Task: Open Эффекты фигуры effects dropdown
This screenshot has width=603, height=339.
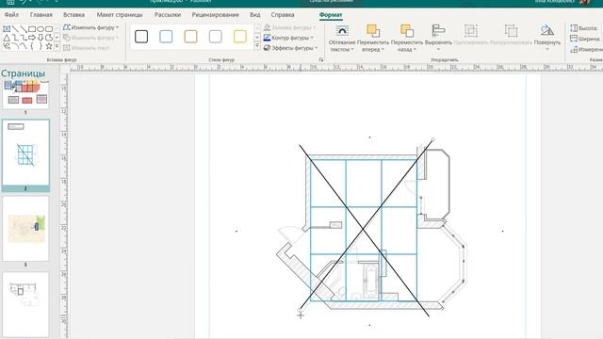Action: 291,48
